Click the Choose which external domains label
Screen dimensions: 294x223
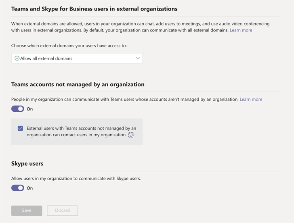[x=69, y=46]
